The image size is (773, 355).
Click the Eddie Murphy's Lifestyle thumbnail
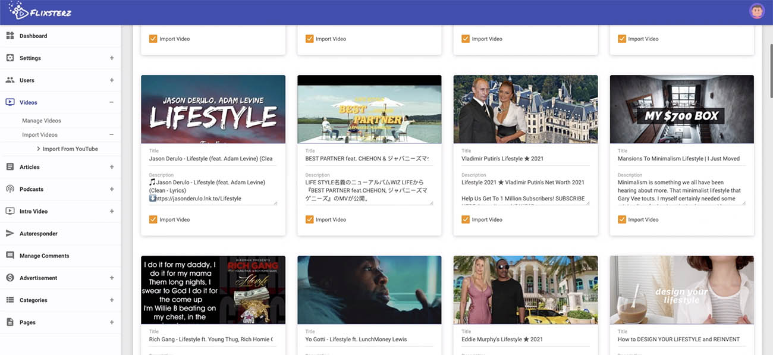click(526, 290)
